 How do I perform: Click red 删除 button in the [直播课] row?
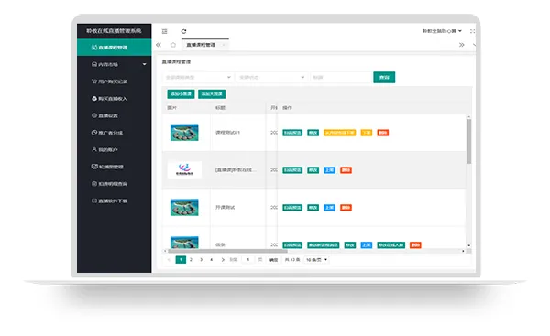coord(346,170)
